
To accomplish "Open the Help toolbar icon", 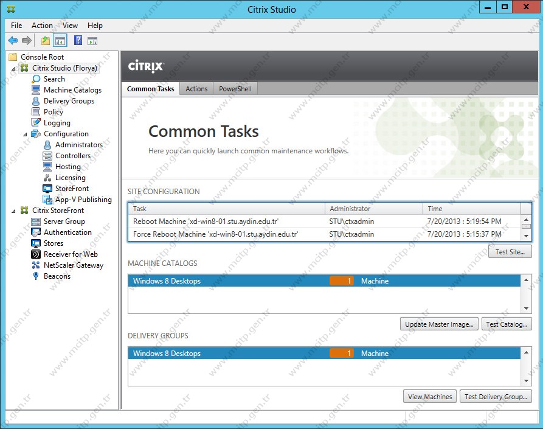I will (78, 41).
